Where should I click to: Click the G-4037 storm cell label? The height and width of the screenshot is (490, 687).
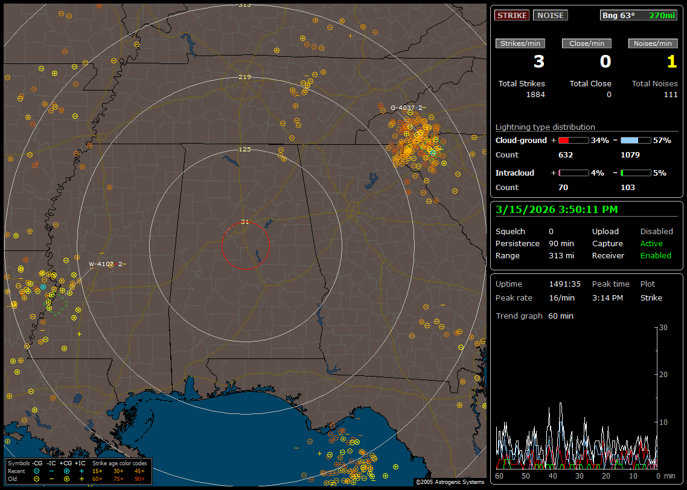tap(407, 108)
